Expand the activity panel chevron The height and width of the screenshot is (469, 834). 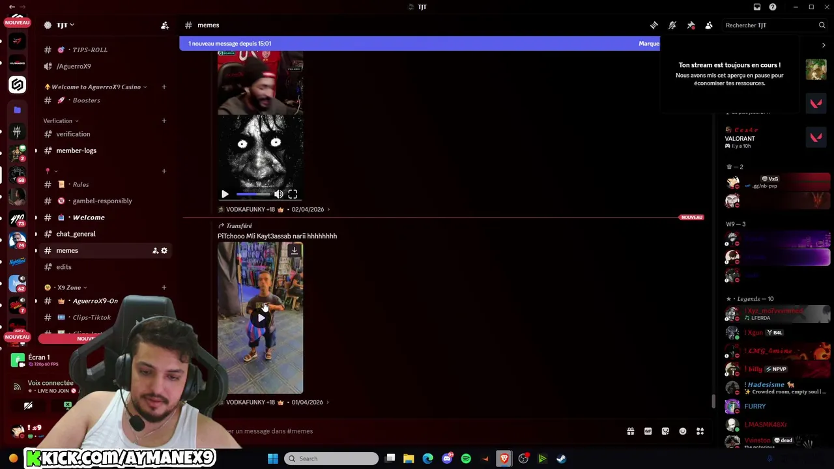(x=824, y=46)
